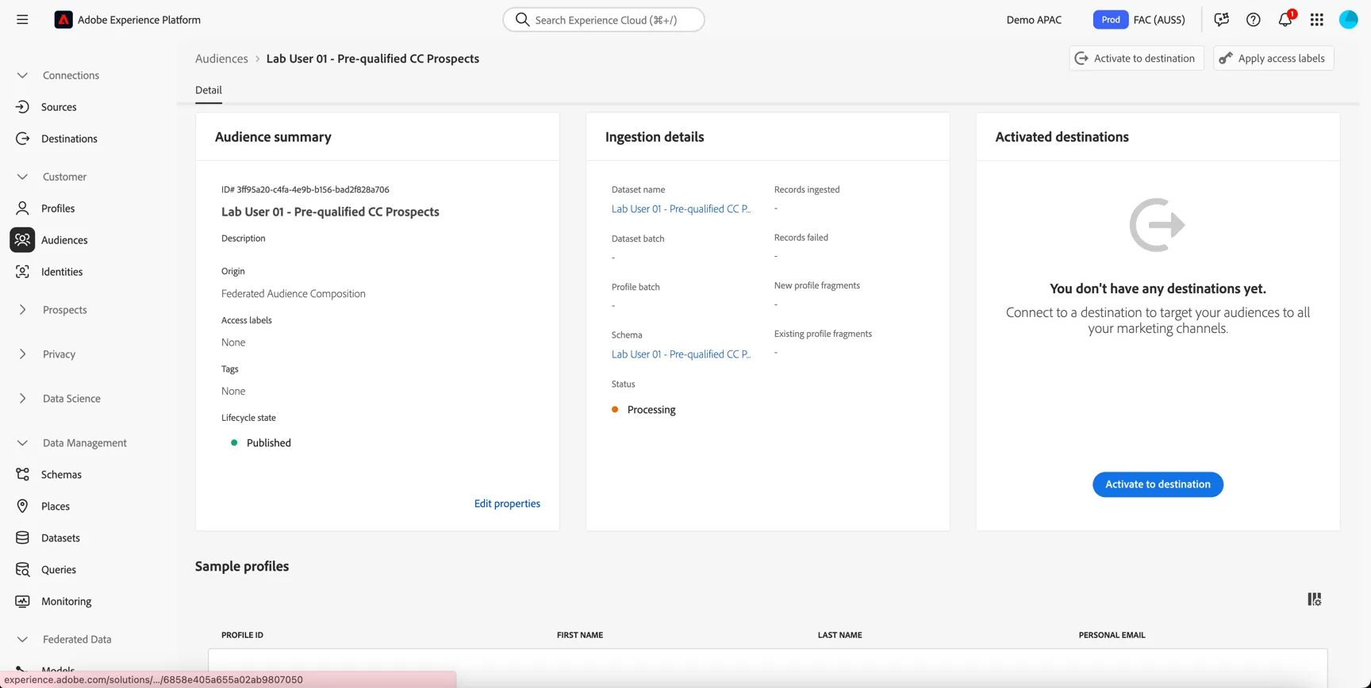
Task: Open the help question mark icon
Action: 1253,20
